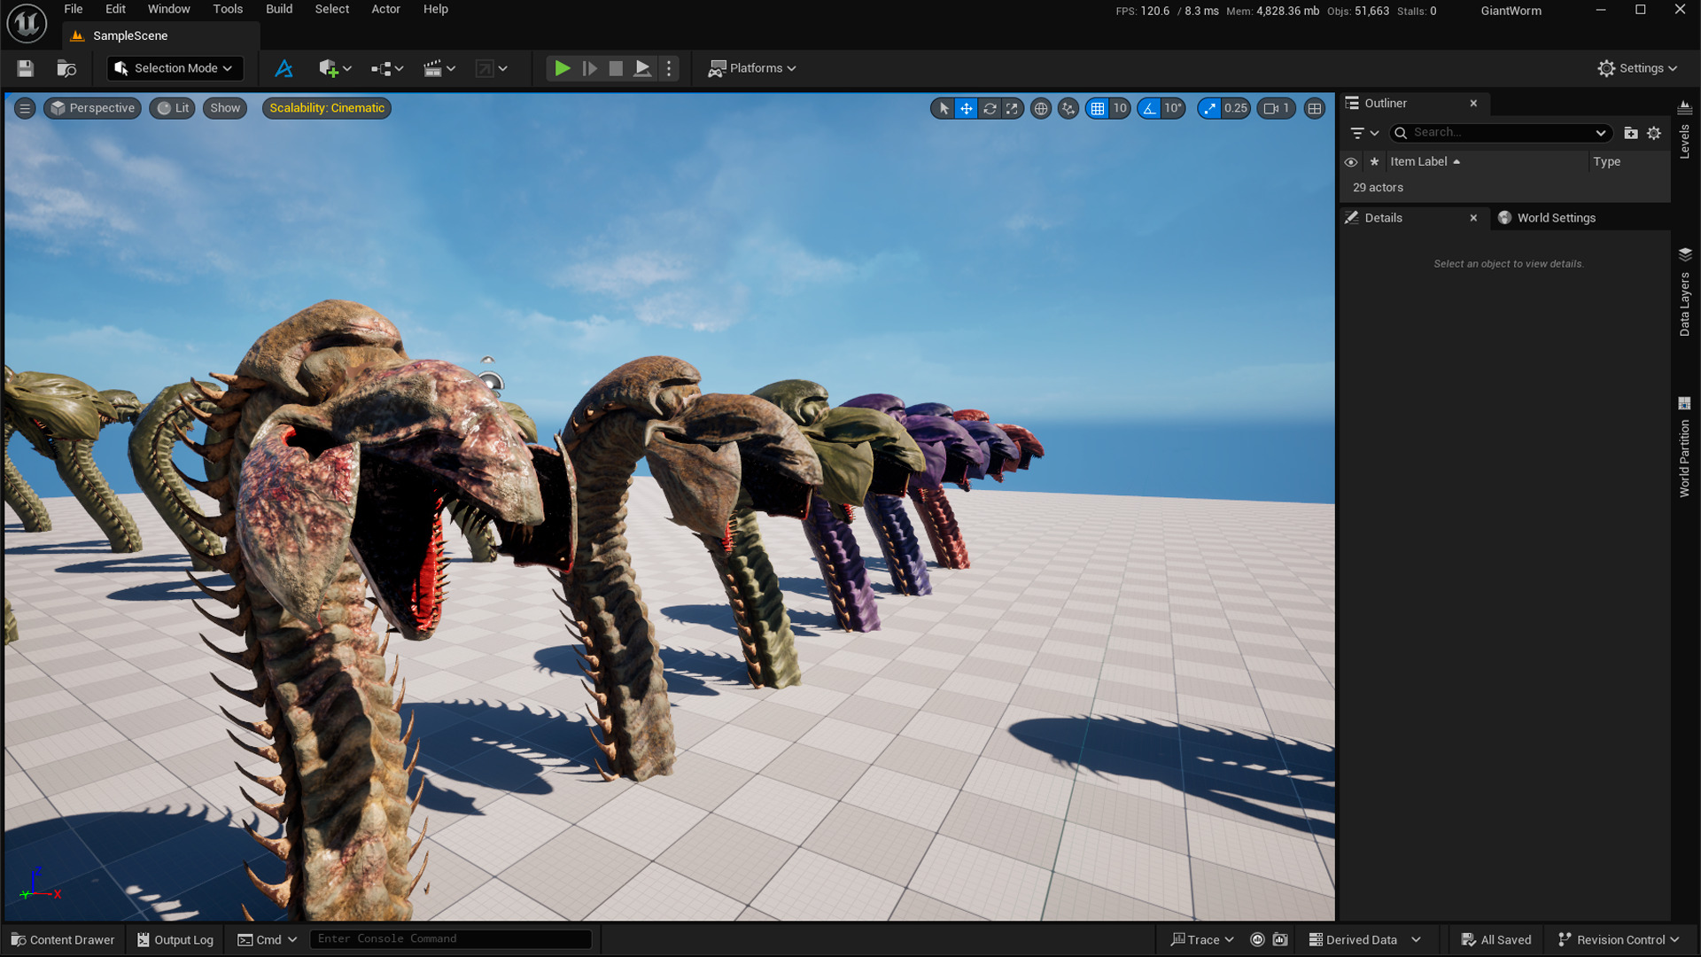This screenshot has width=1701, height=957.
Task: Open the Edit menu
Action: click(115, 9)
